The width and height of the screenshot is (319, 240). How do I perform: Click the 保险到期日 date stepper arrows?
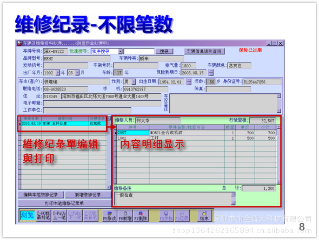coord(211,72)
